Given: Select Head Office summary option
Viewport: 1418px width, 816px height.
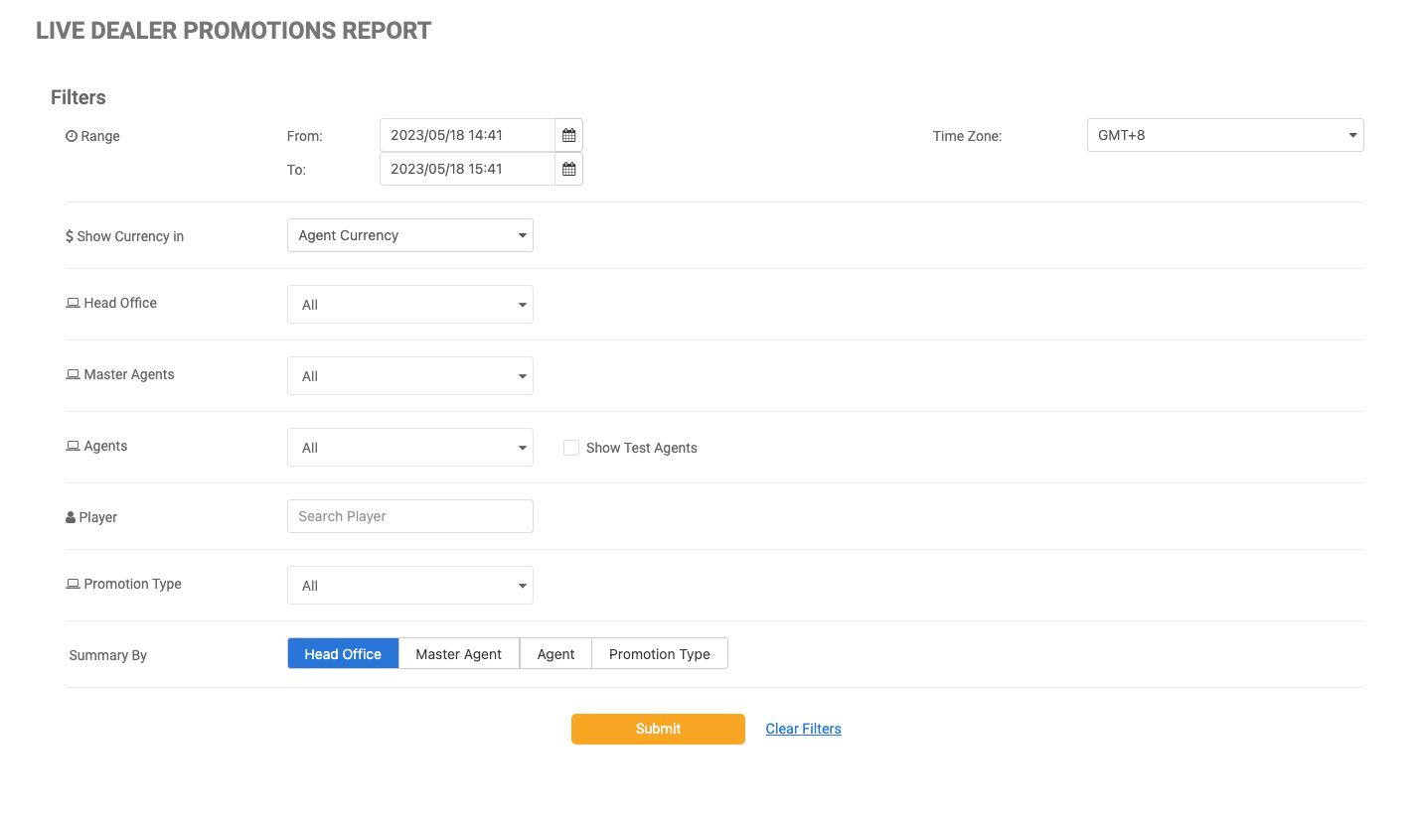Looking at the screenshot, I should coord(343,654).
